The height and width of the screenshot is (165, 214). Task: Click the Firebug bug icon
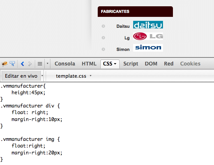pos(4,63)
